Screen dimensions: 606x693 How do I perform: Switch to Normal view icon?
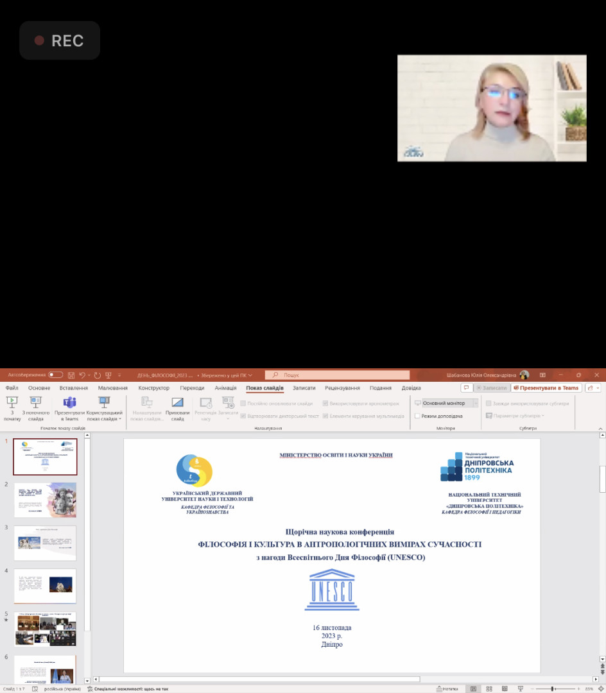(x=473, y=689)
